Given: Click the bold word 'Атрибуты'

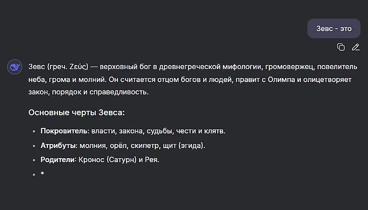Looking at the screenshot, I should [x=58, y=146].
